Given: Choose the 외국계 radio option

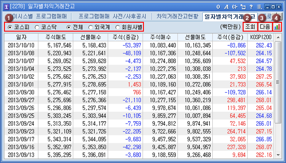Looking at the screenshot, I should [99, 27].
